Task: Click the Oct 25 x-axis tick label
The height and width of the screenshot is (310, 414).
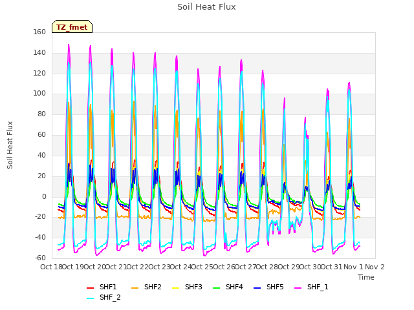Action: point(202,267)
